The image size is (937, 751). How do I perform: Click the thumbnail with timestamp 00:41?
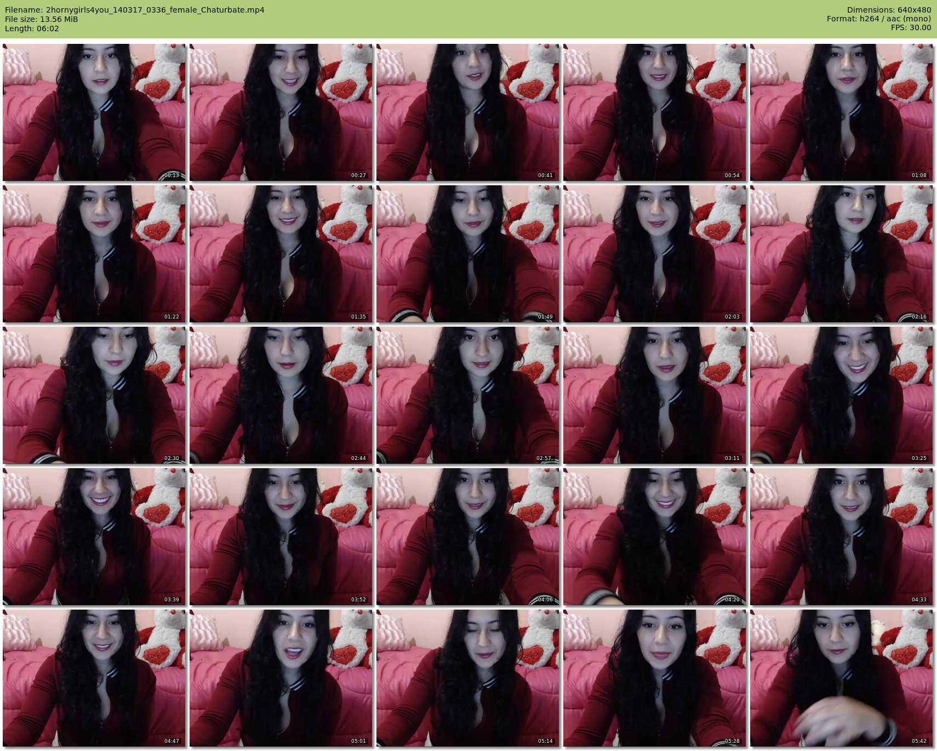point(468,112)
